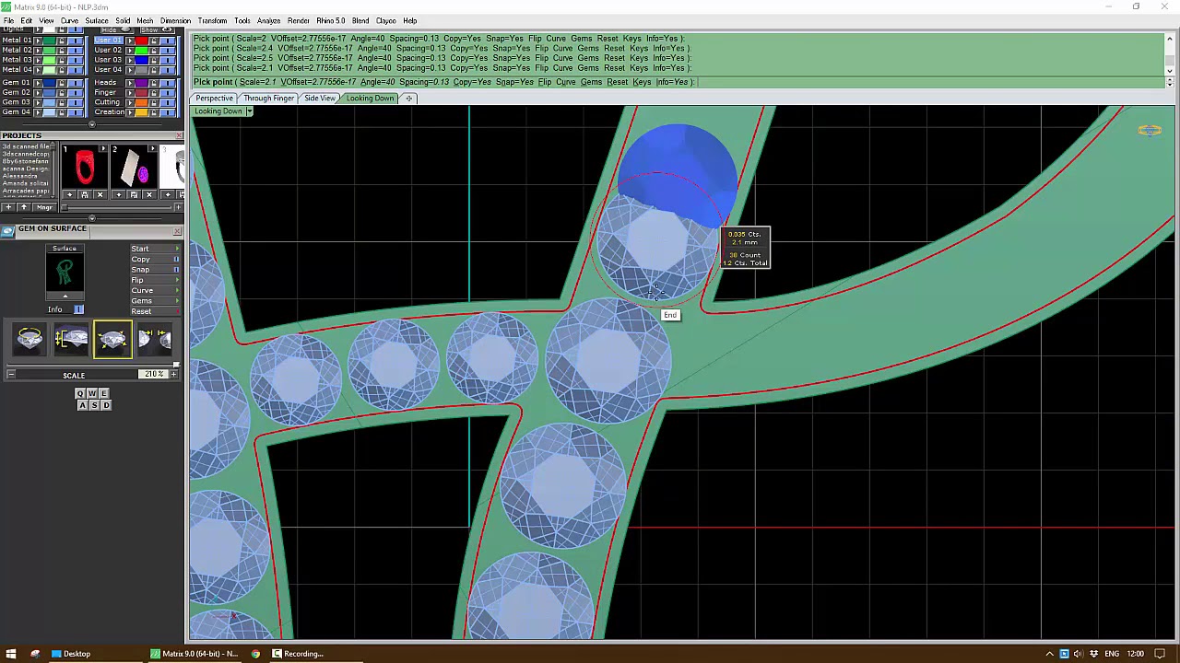Open the Transform menu
Viewport: 1180px width, 663px height.
click(212, 20)
